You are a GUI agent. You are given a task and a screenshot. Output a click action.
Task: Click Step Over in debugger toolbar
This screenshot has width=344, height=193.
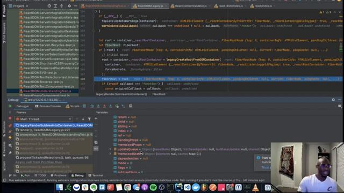click(x=92, y=106)
